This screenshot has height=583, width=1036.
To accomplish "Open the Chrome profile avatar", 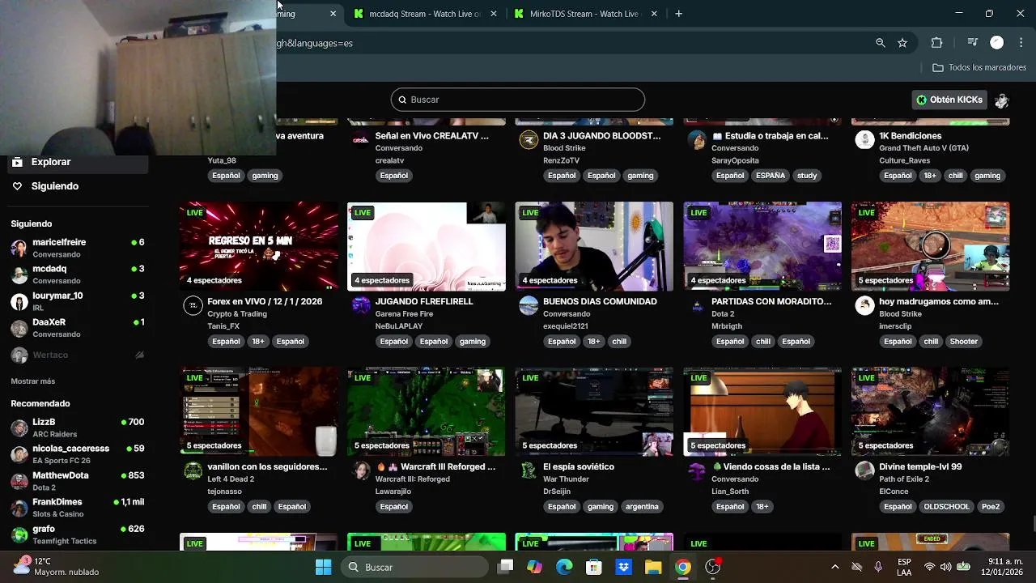I will (997, 43).
